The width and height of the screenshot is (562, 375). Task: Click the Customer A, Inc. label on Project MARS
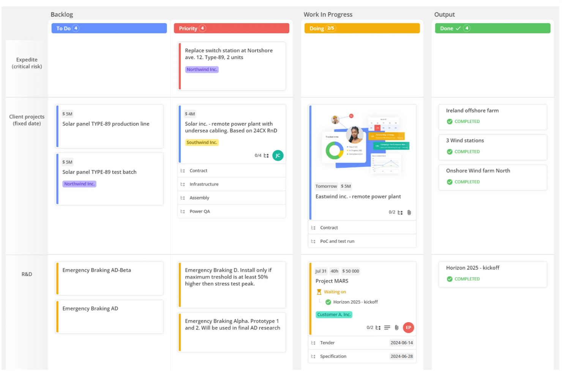pyautogui.click(x=334, y=315)
